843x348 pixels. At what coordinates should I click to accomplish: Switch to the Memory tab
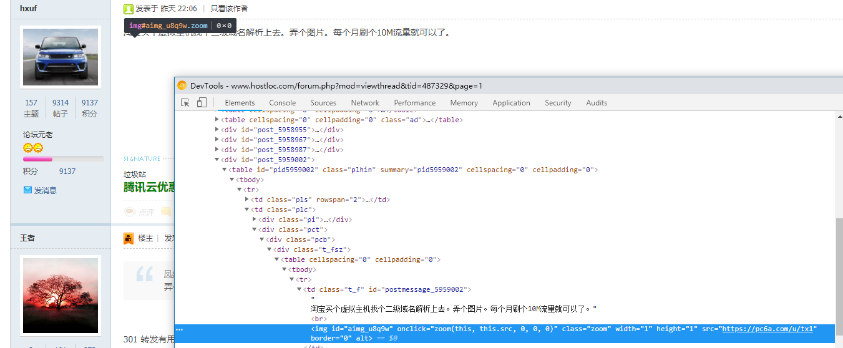point(464,103)
